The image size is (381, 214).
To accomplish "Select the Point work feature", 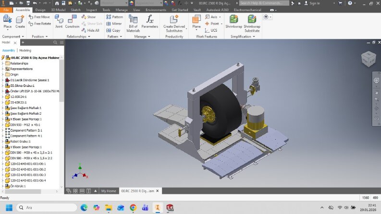I will click(213, 24).
